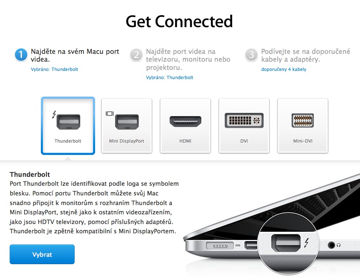Click 'Vybráno: Thunderbolt' link under step 2
The height and width of the screenshot is (279, 360).
click(169, 78)
